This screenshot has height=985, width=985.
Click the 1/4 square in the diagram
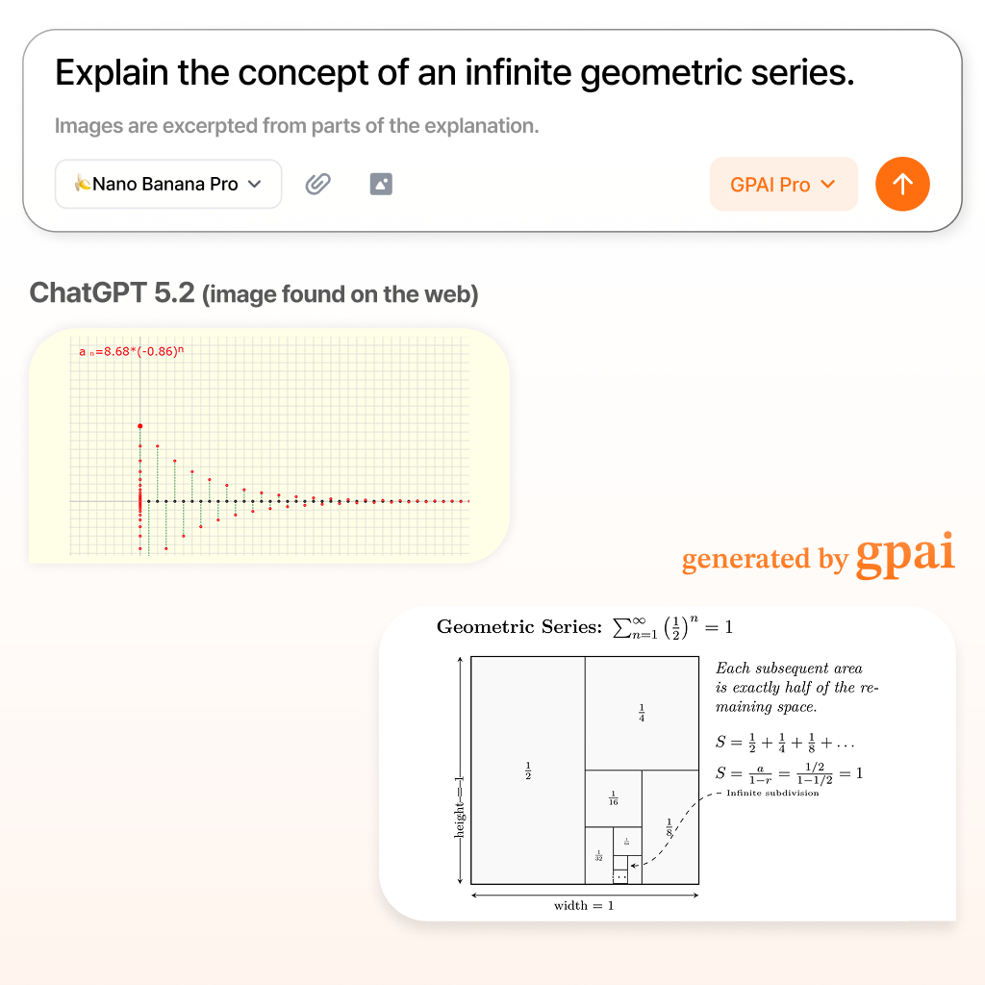(642, 713)
